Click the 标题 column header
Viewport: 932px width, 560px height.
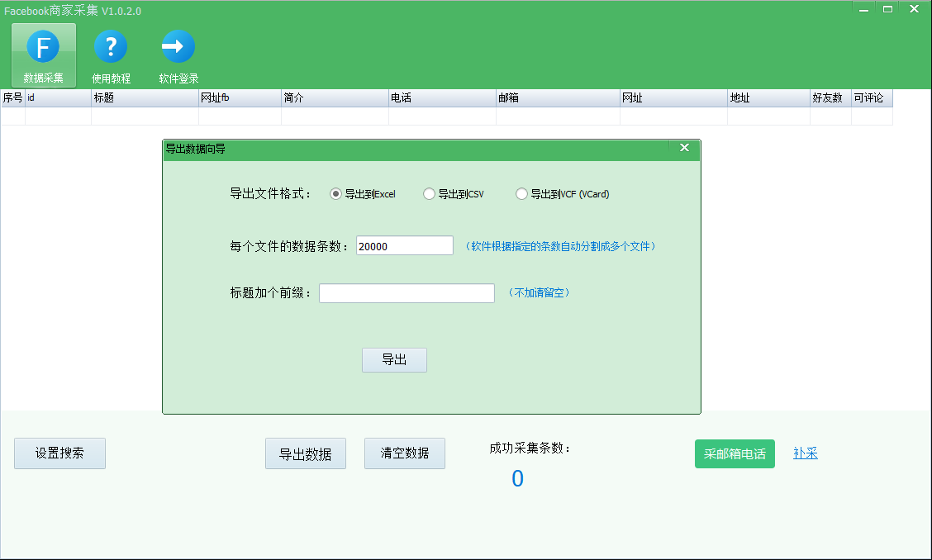pyautogui.click(x=145, y=98)
